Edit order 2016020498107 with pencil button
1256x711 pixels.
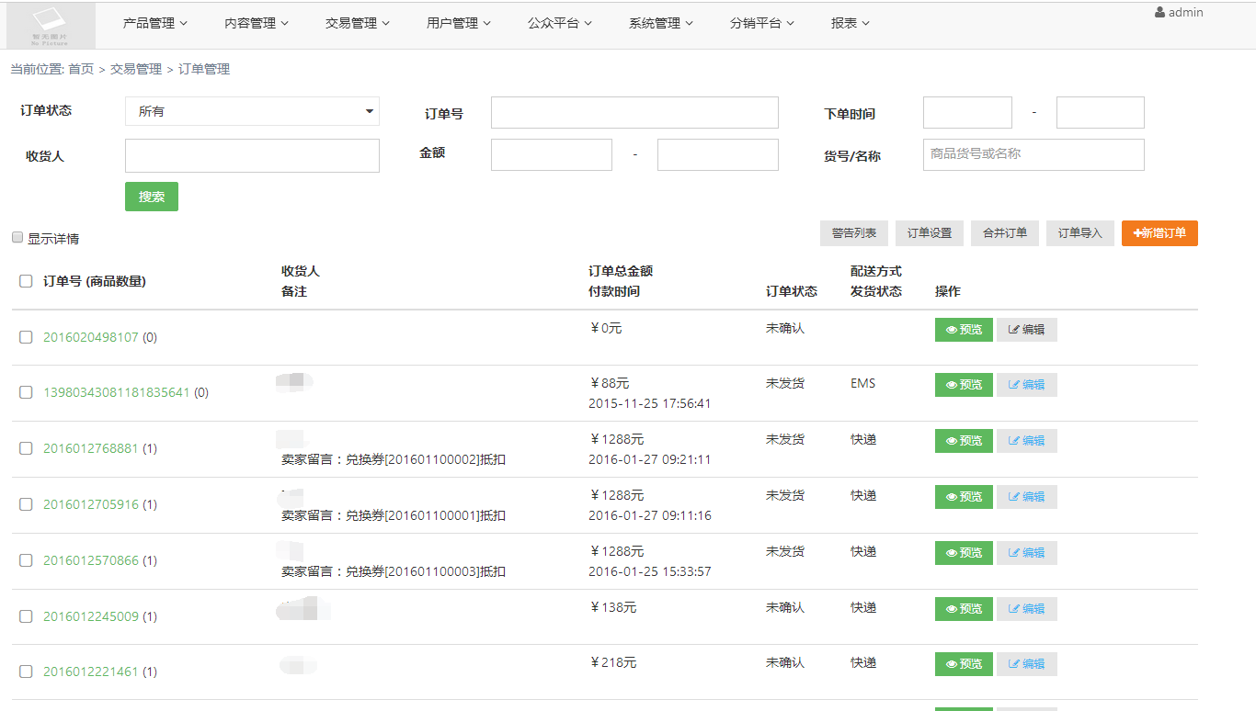pos(1027,330)
